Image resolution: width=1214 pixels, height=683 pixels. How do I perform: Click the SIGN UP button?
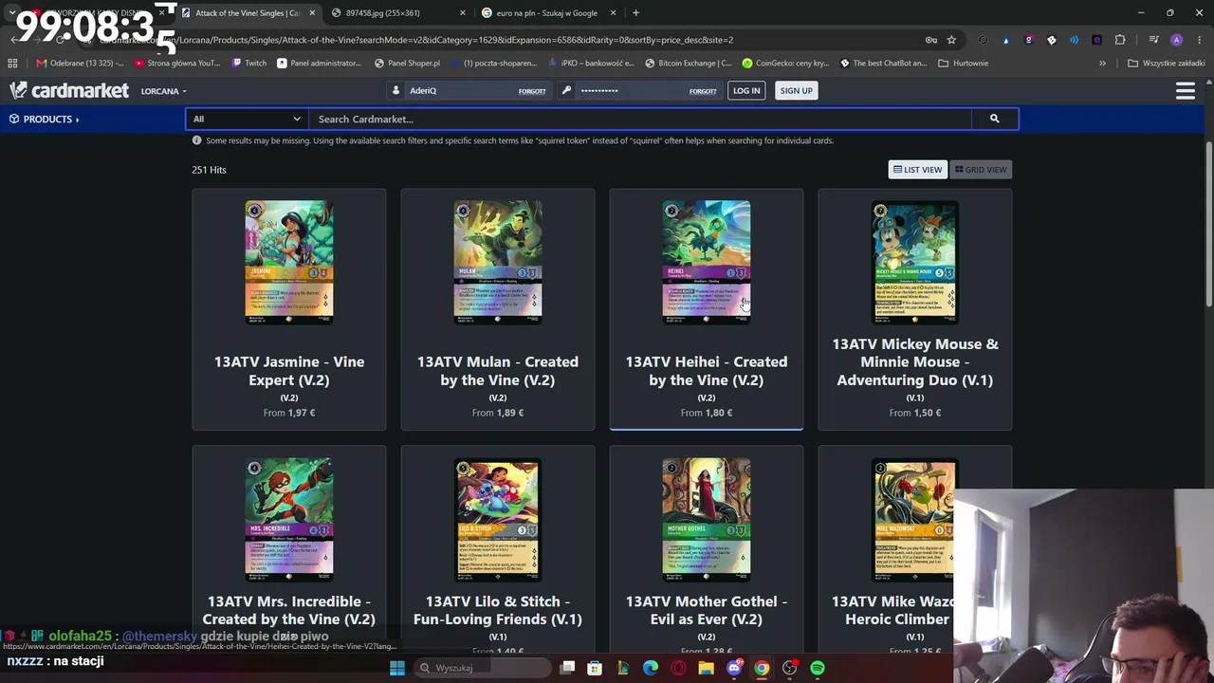pos(796,90)
